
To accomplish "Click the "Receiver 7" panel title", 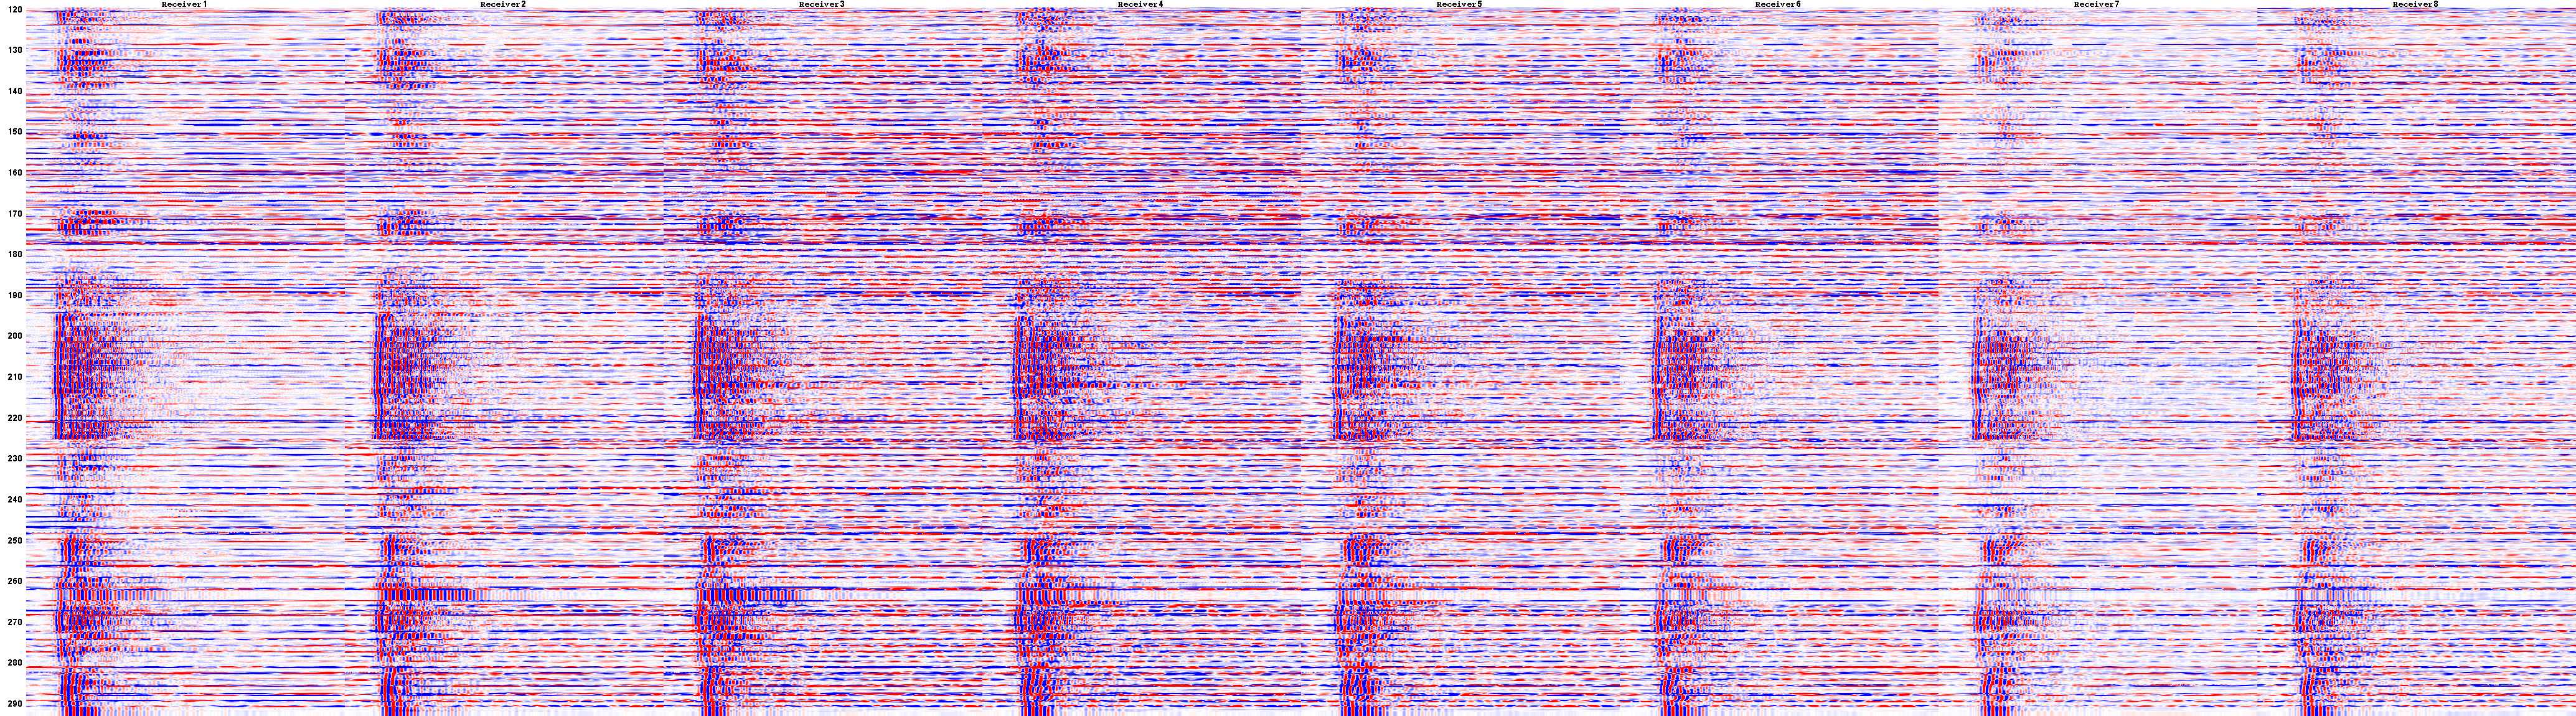I will pyautogui.click(x=2097, y=4).
